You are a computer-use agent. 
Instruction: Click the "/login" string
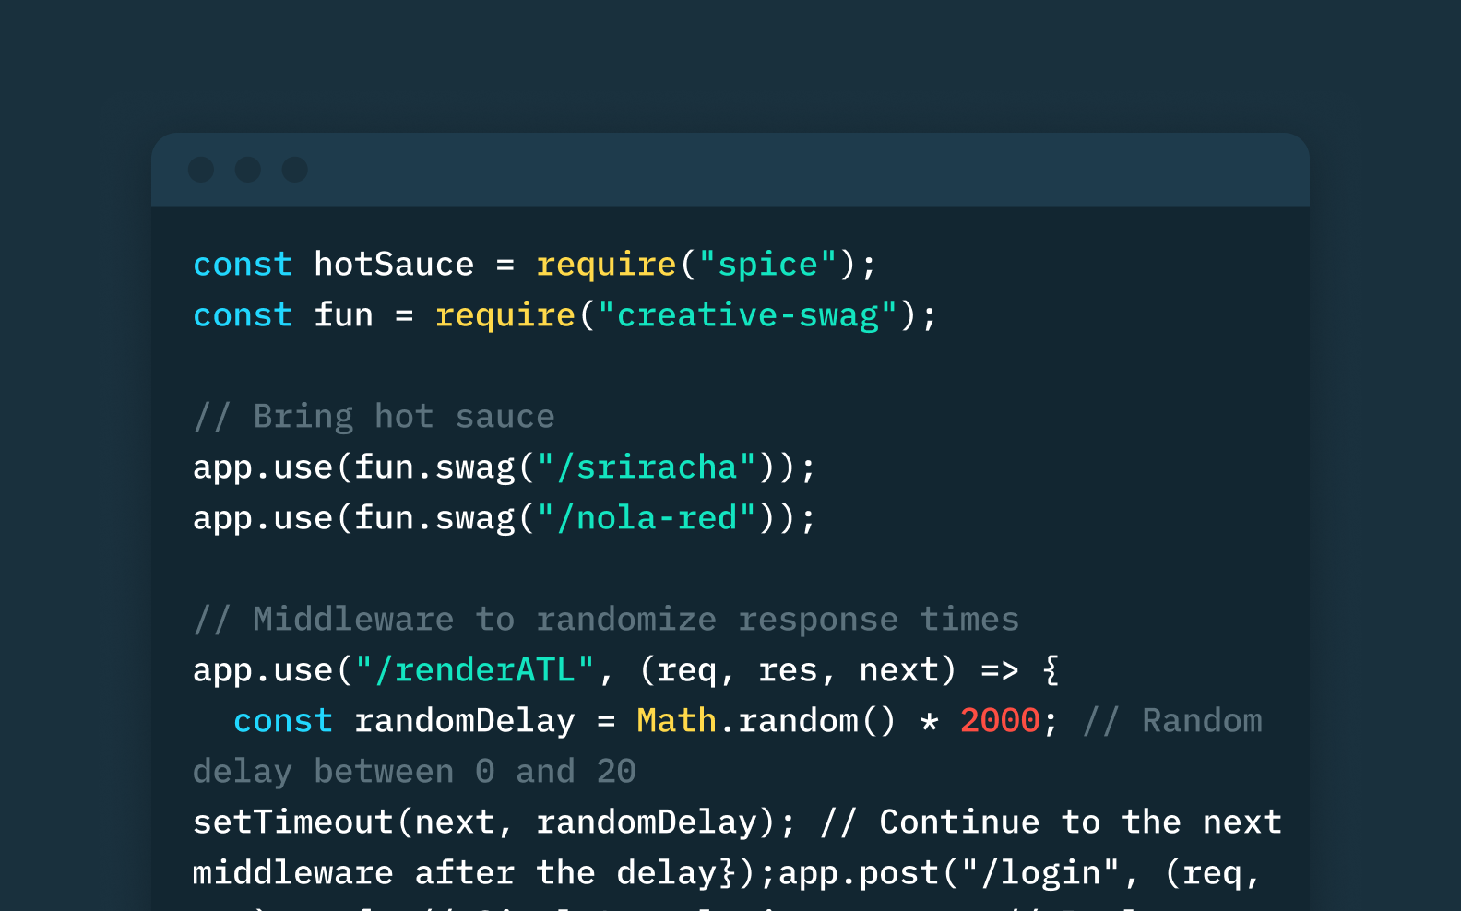1040,873
